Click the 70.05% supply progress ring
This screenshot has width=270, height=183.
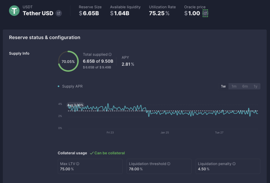point(68,61)
